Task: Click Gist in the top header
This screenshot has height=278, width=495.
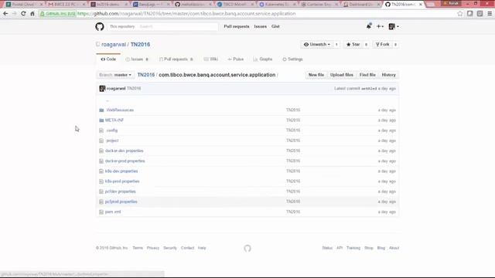Action: click(x=275, y=26)
